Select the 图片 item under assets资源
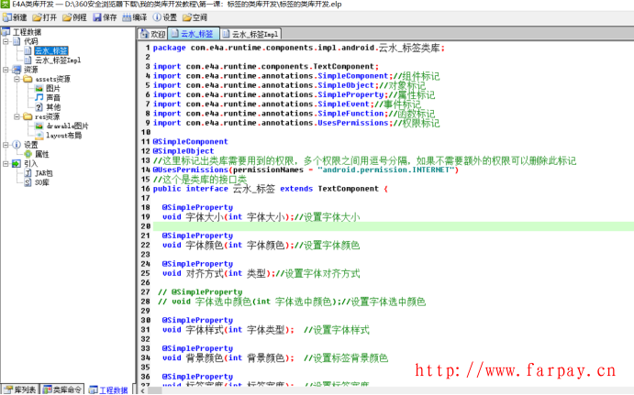 click(52, 88)
